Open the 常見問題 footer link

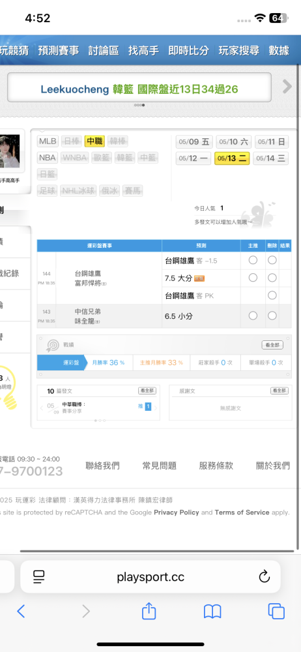pos(160,466)
